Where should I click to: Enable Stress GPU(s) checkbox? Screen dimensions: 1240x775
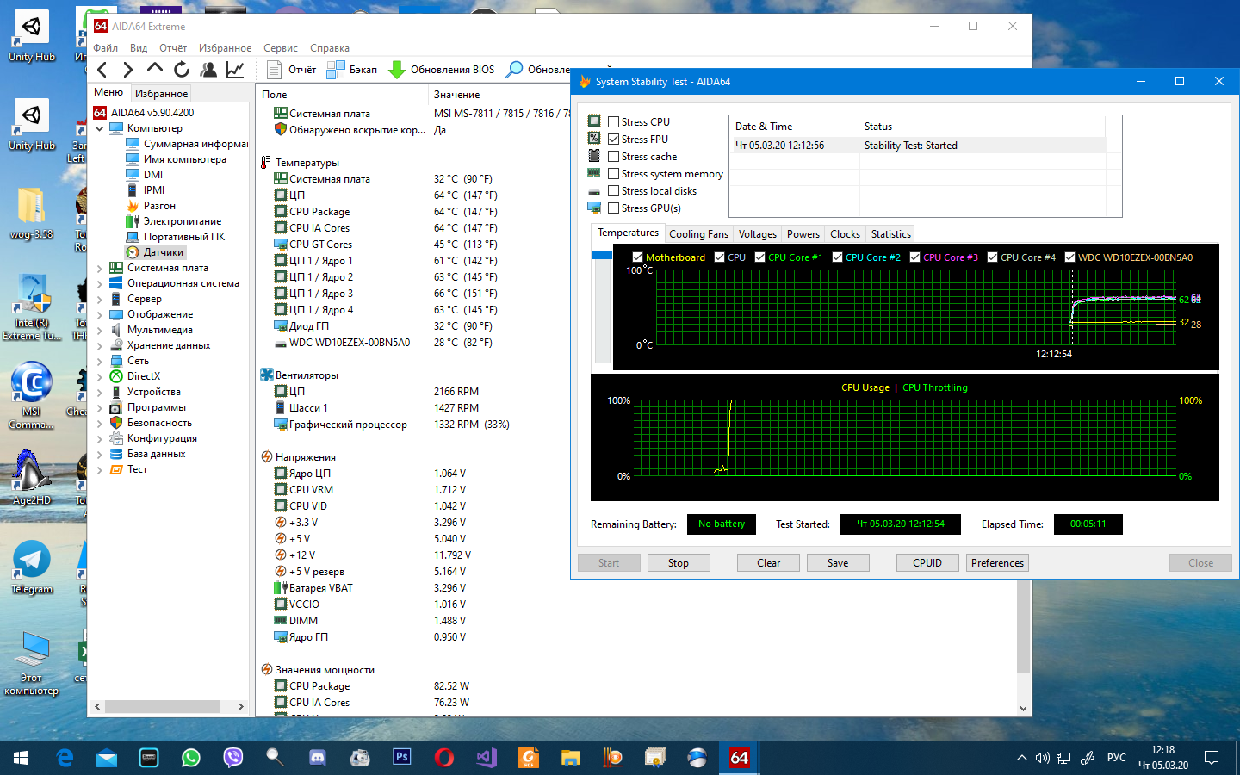(614, 208)
